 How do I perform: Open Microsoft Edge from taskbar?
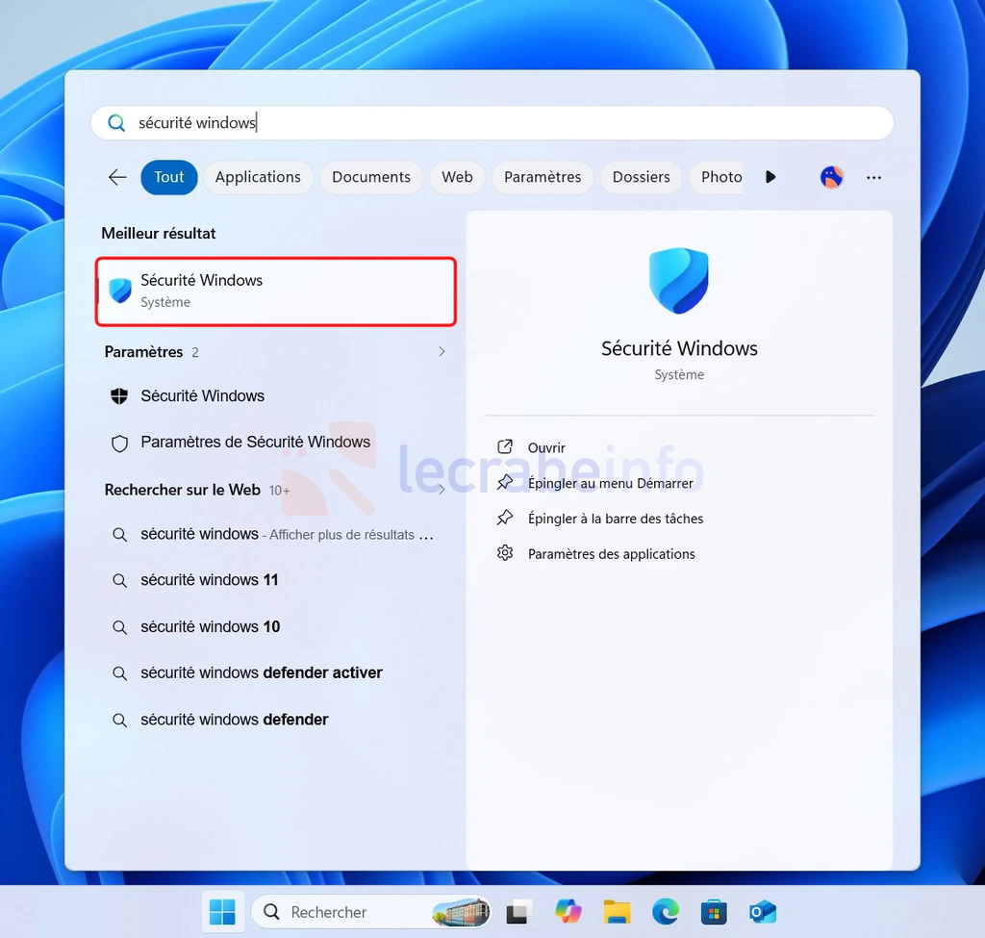coord(665,911)
